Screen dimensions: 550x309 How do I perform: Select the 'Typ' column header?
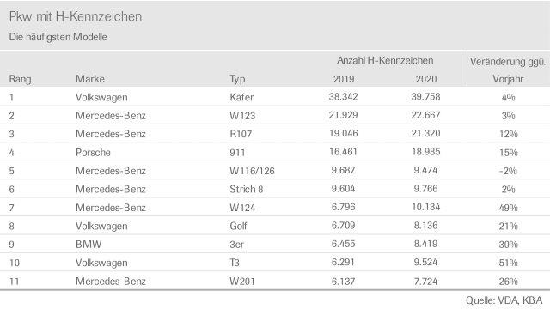point(237,80)
